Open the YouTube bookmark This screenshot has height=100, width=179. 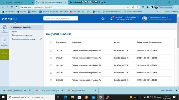(x=75, y=12)
